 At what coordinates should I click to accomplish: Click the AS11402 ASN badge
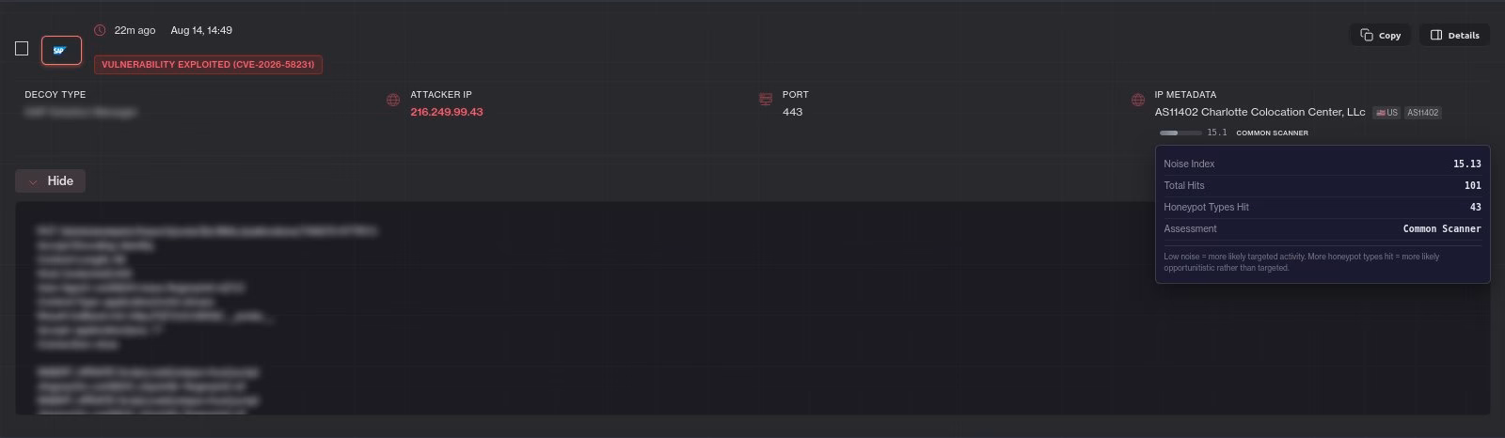[x=1422, y=112]
